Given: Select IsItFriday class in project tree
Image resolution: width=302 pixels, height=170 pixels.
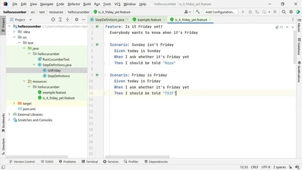Looking at the screenshot, I should (x=54, y=70).
